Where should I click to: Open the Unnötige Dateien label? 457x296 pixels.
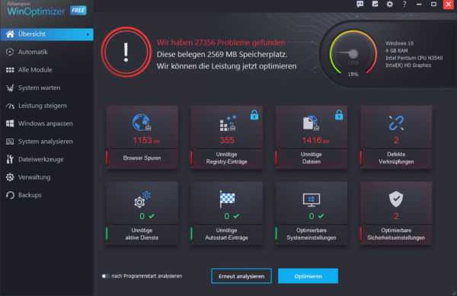point(312,158)
